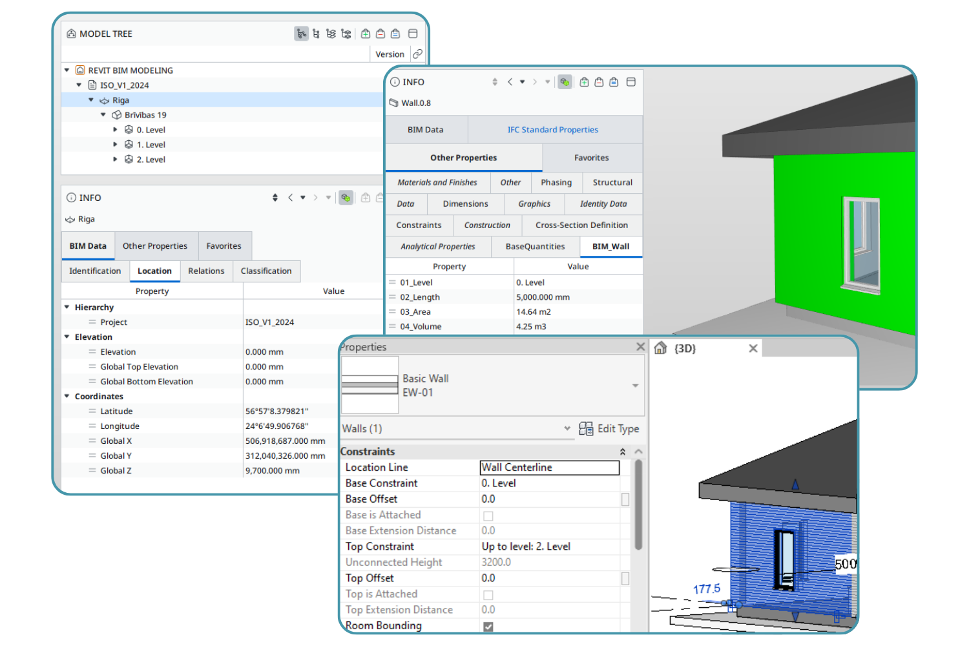969x646 pixels.
Task: Click the Basic Wall type preview thumbnail
Action: 370,385
